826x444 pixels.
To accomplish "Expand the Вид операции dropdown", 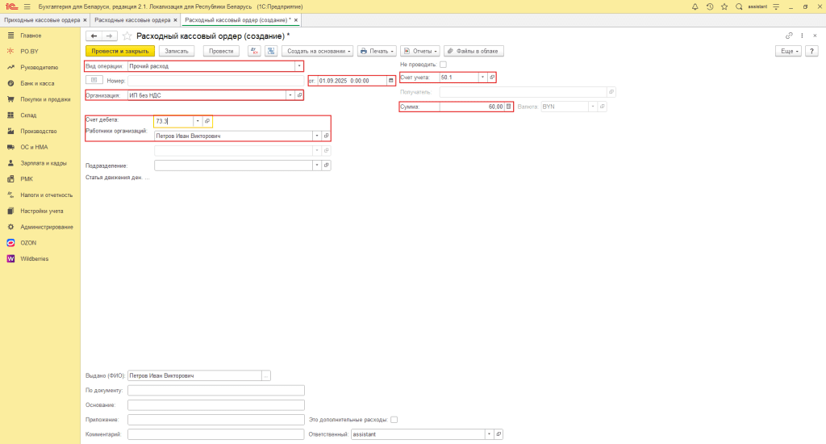I will [x=299, y=66].
